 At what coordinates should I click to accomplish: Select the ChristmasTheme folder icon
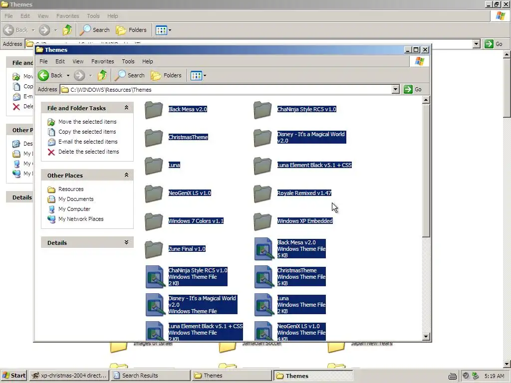154,138
